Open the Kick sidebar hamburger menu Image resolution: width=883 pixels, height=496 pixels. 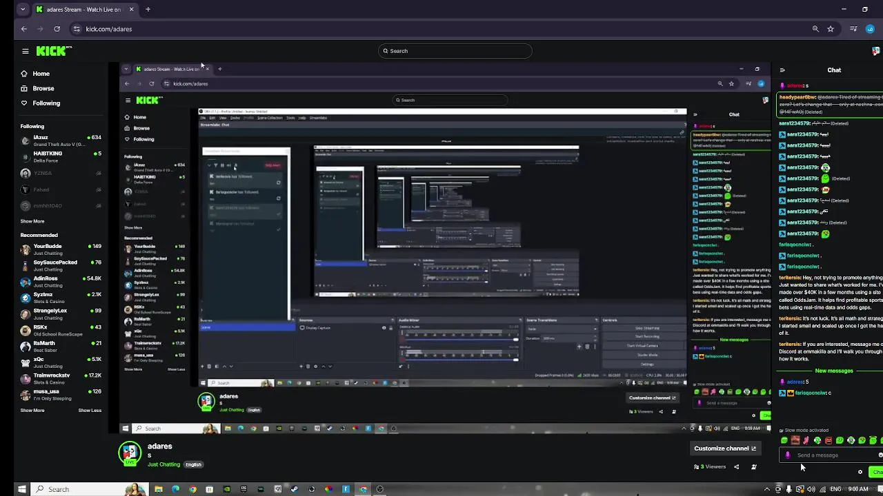[x=25, y=51]
